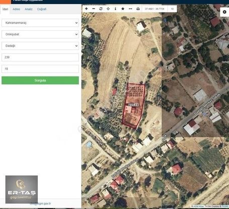This screenshot has height=209, width=229.
Task: Open the Dadağlı neighborhood dropdown
Action: (40, 46)
